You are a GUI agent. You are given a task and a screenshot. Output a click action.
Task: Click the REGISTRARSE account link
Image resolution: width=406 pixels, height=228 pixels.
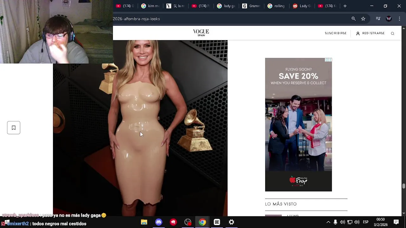370,33
